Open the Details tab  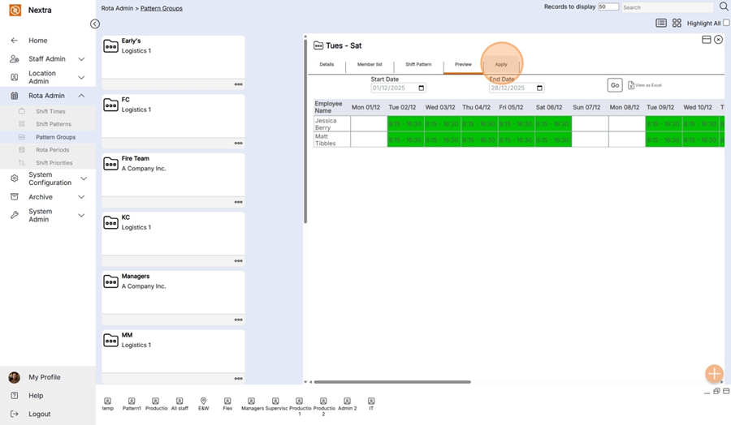pos(327,64)
